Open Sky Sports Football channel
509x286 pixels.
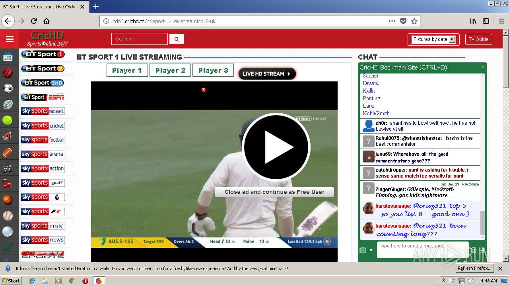coord(43,140)
